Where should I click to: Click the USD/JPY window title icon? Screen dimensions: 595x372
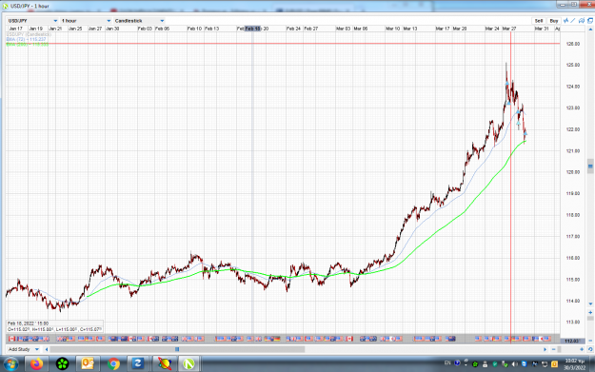(x=6, y=6)
